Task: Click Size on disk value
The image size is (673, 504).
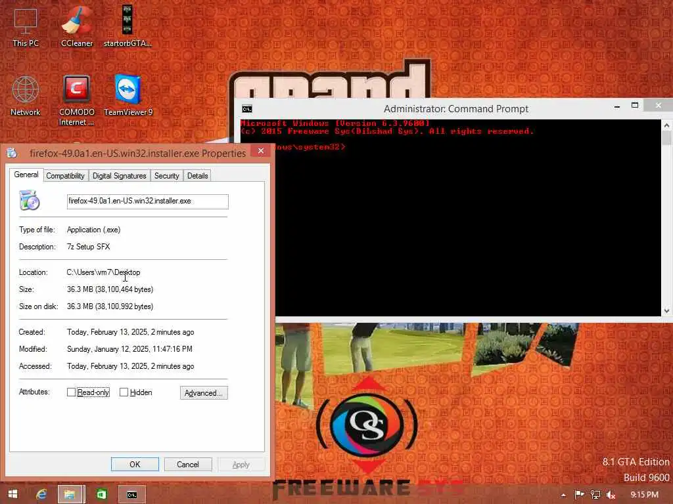Action: 110,306
